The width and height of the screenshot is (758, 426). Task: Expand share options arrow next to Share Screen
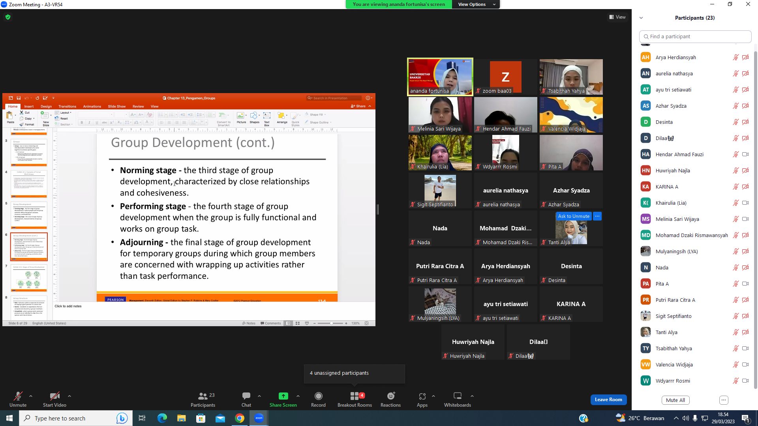pyautogui.click(x=298, y=396)
